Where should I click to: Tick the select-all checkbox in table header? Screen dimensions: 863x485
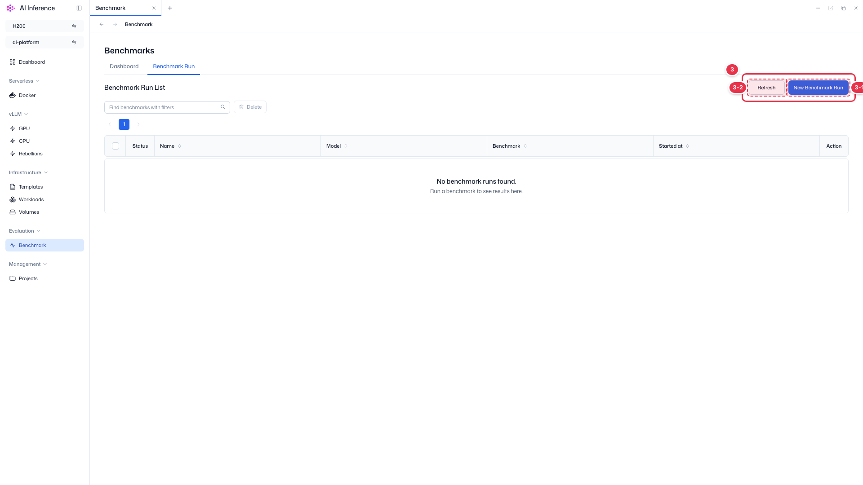coord(116,146)
